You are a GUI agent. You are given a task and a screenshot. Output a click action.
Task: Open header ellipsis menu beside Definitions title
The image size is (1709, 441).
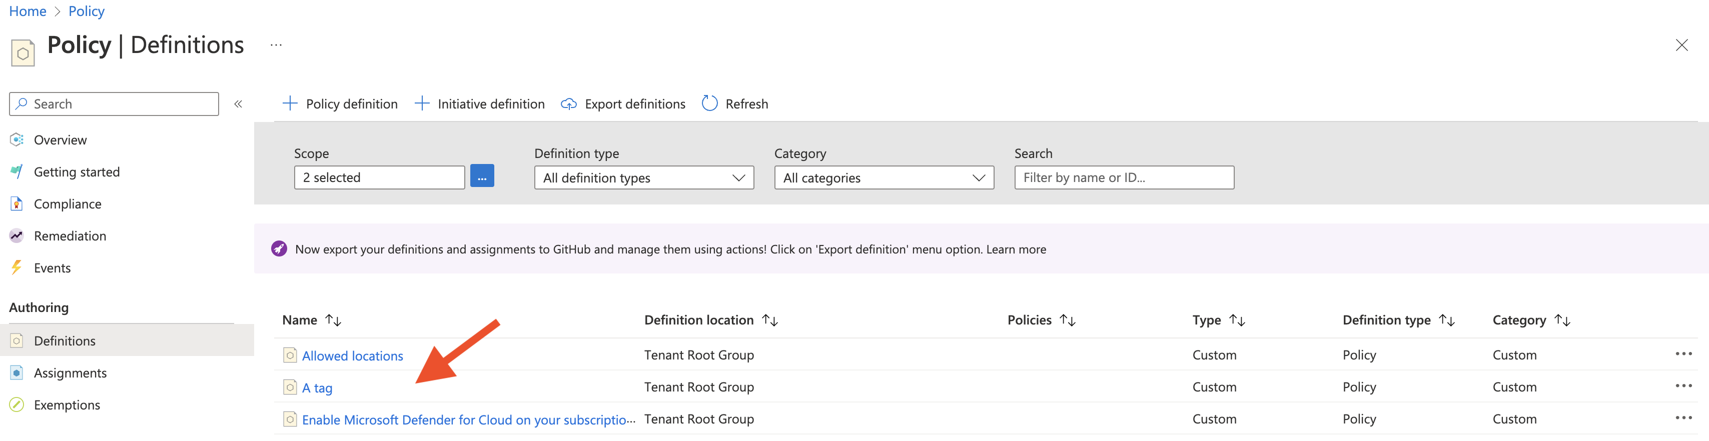point(276,45)
